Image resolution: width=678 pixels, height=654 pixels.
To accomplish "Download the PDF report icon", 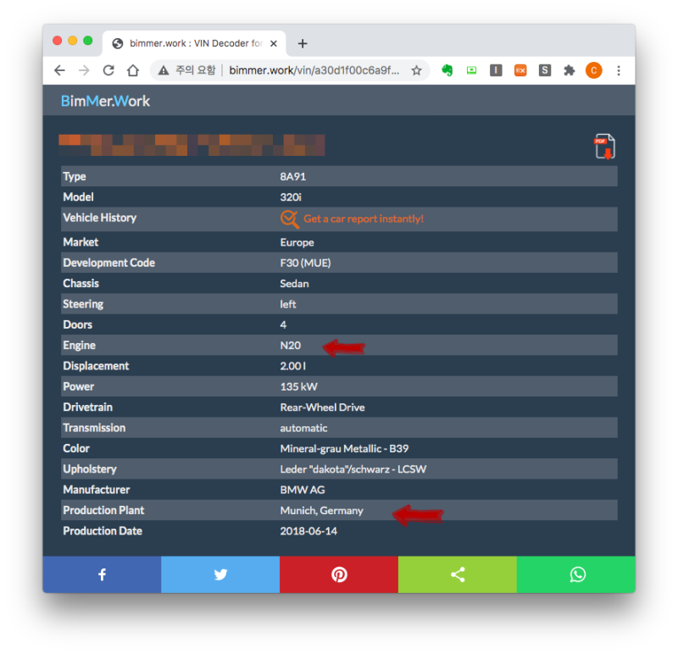I will [605, 147].
